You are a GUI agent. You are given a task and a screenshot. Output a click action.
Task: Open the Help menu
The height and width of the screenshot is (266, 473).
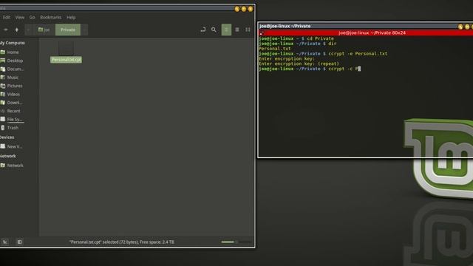tap(71, 17)
